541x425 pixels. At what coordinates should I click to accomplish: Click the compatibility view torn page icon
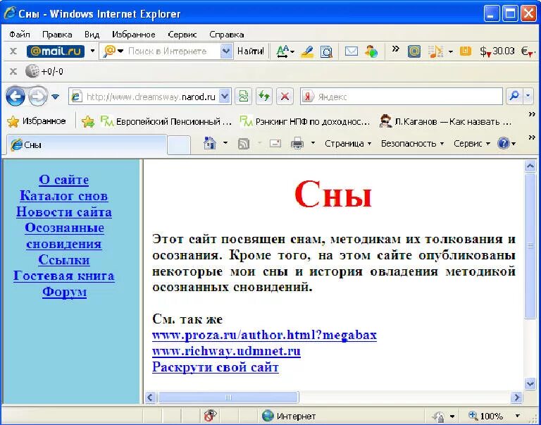[243, 97]
